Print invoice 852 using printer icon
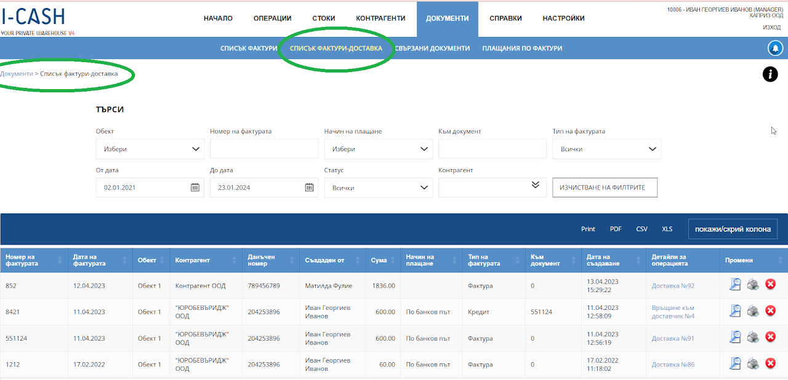This screenshot has height=380, width=788. [753, 284]
